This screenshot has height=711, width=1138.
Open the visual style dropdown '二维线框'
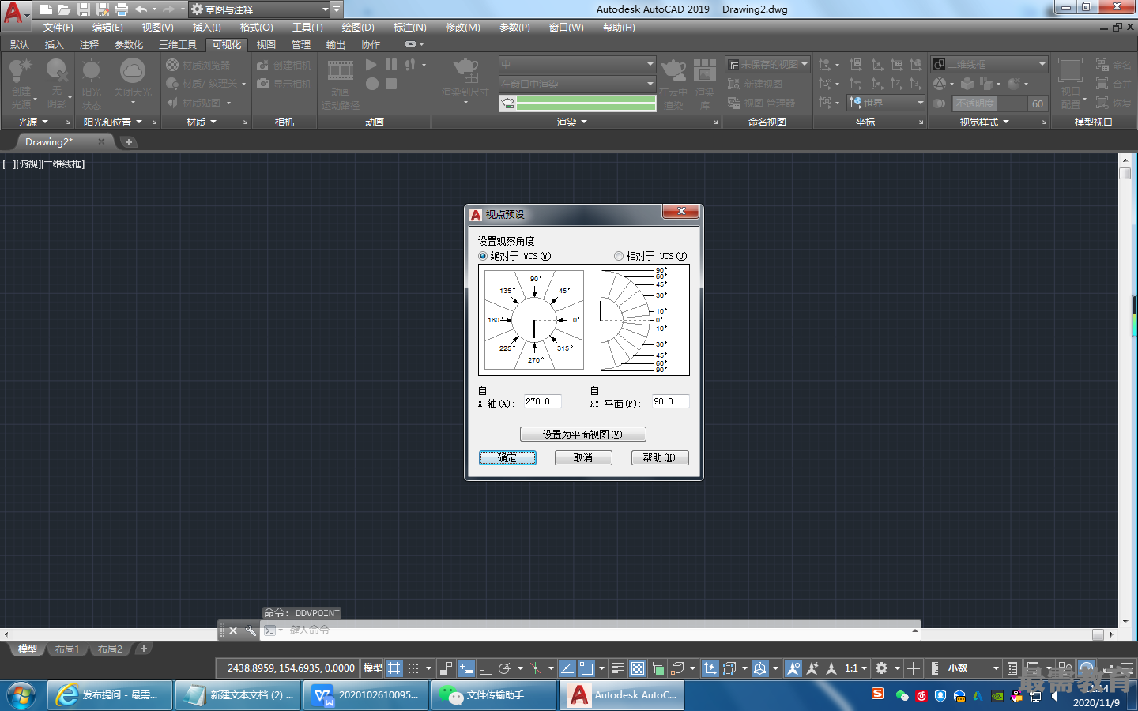(989, 64)
